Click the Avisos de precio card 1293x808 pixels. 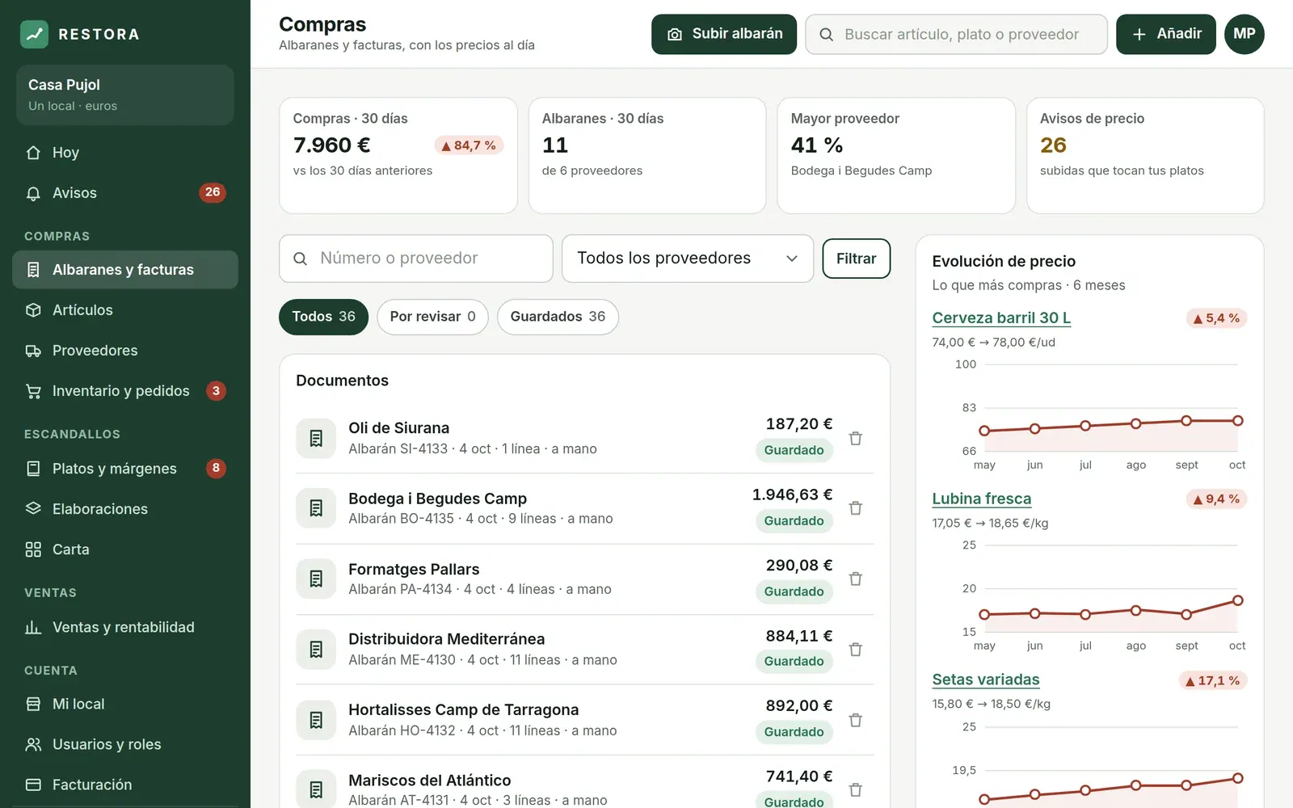tap(1145, 155)
